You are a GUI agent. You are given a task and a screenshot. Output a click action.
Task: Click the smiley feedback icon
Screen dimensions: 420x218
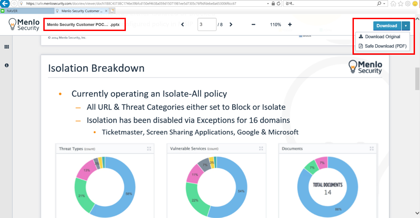(415, 4)
